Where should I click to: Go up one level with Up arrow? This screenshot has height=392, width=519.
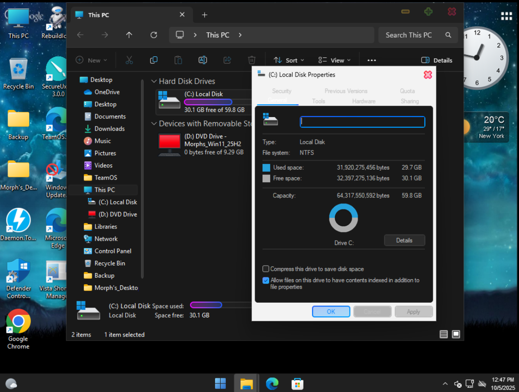coord(129,35)
